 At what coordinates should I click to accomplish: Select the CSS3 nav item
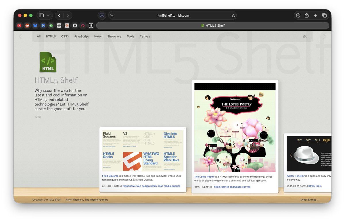65,36
